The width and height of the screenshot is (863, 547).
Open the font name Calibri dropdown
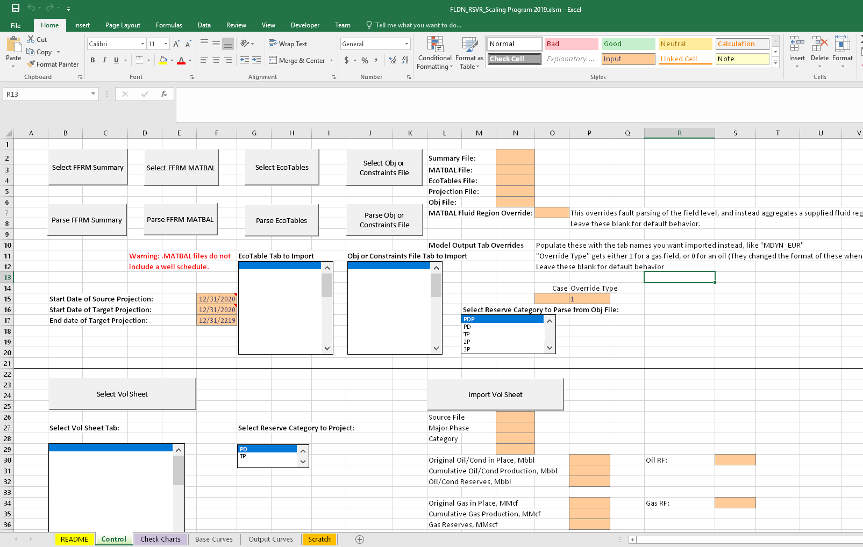[142, 44]
